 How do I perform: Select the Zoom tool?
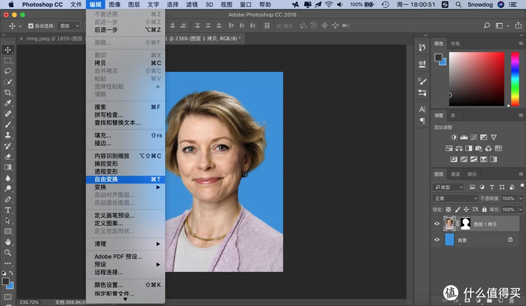point(8,252)
